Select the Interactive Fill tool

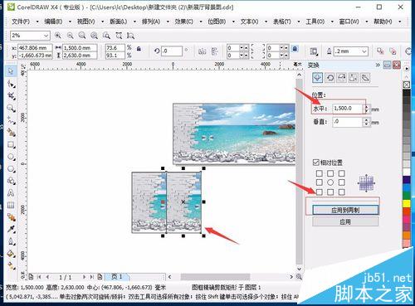[x=11, y=265]
